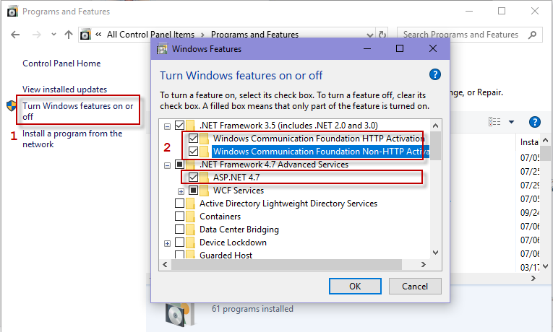Check Active Directory Lightweight Directory Services
The image size is (553, 332).
[179, 204]
